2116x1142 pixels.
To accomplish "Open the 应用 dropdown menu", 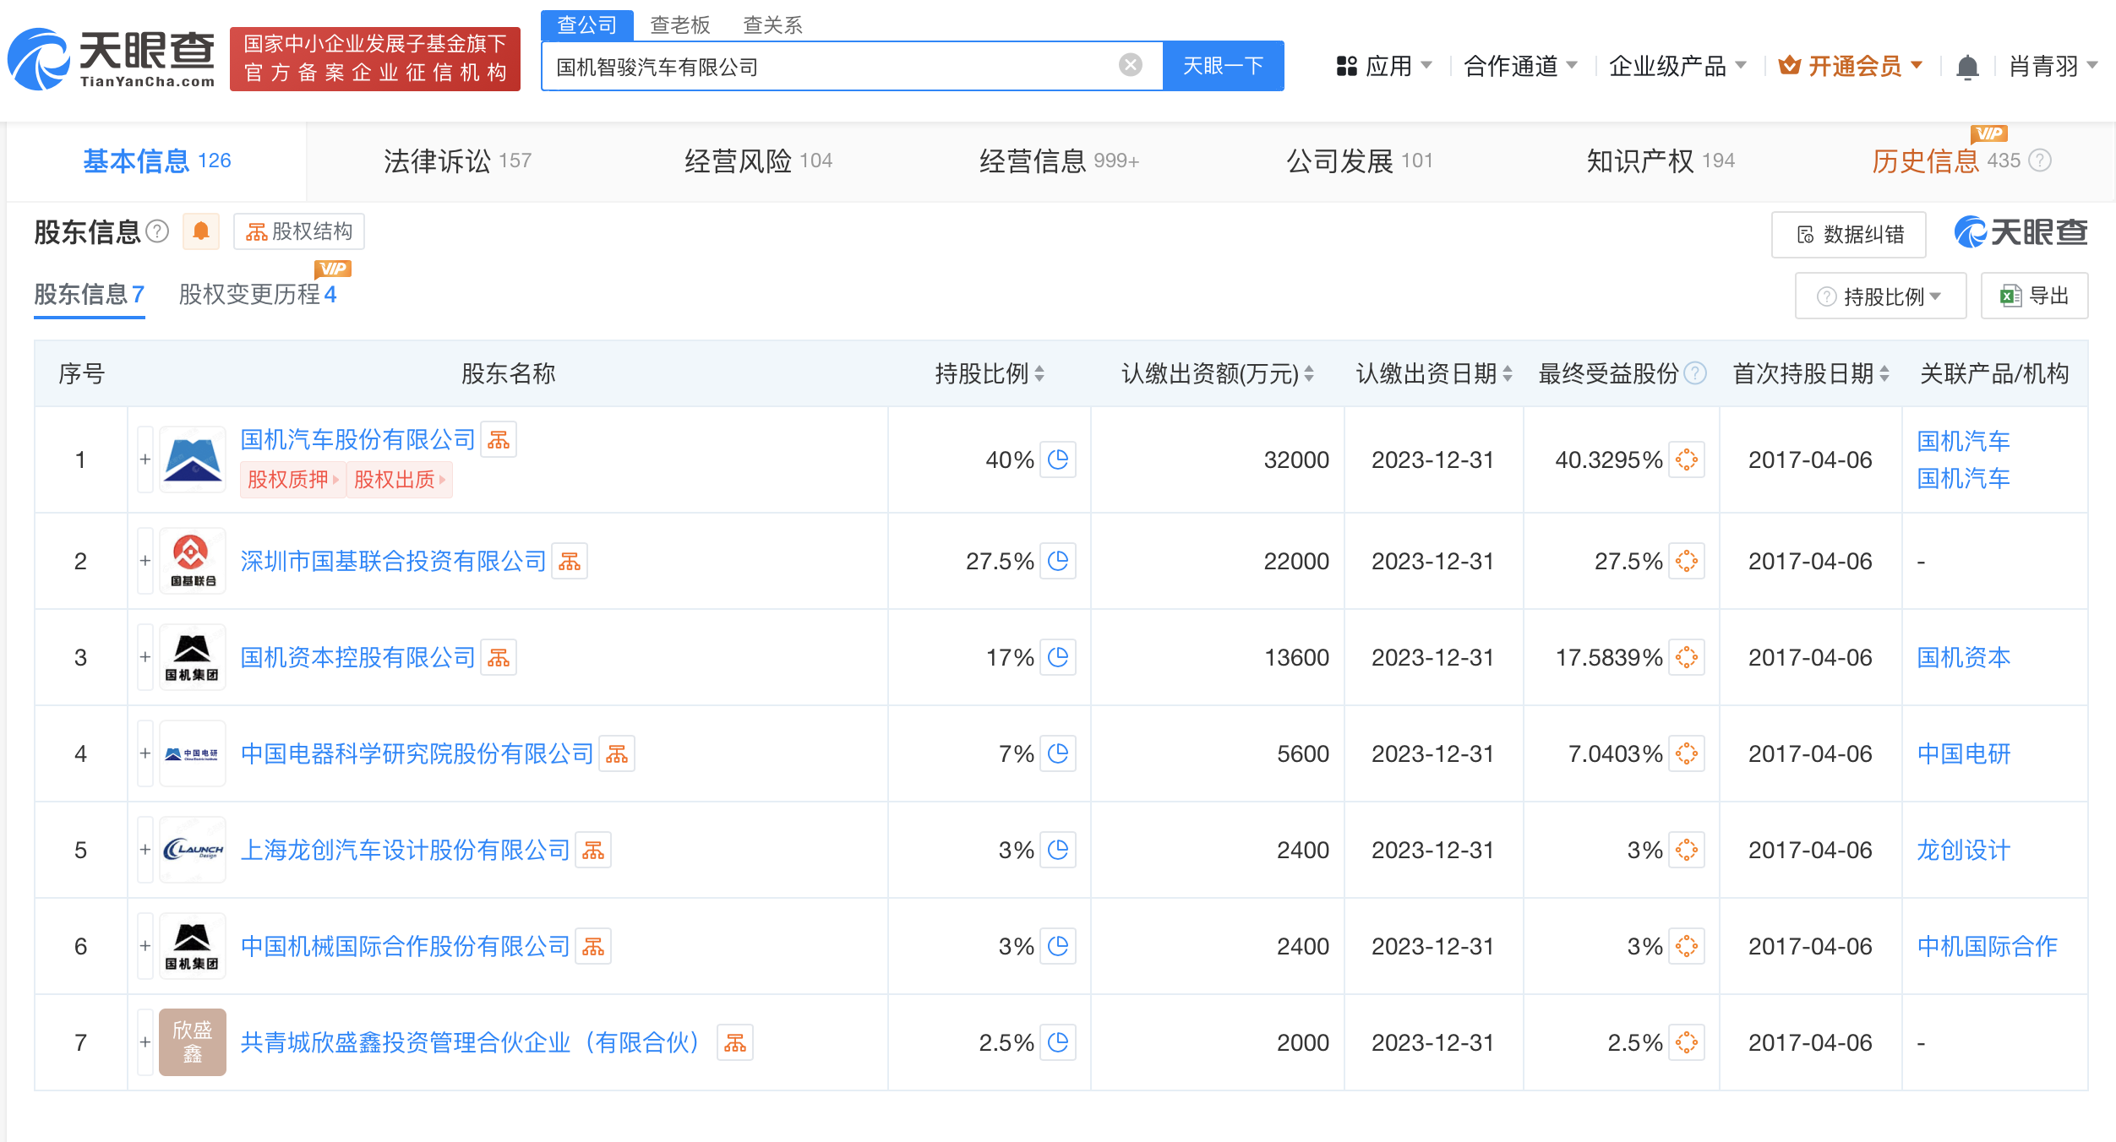I will coord(1384,66).
